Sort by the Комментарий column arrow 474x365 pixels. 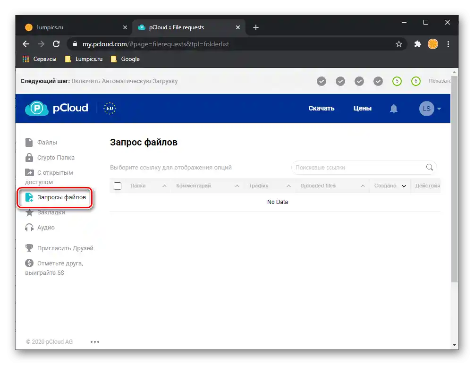237,186
